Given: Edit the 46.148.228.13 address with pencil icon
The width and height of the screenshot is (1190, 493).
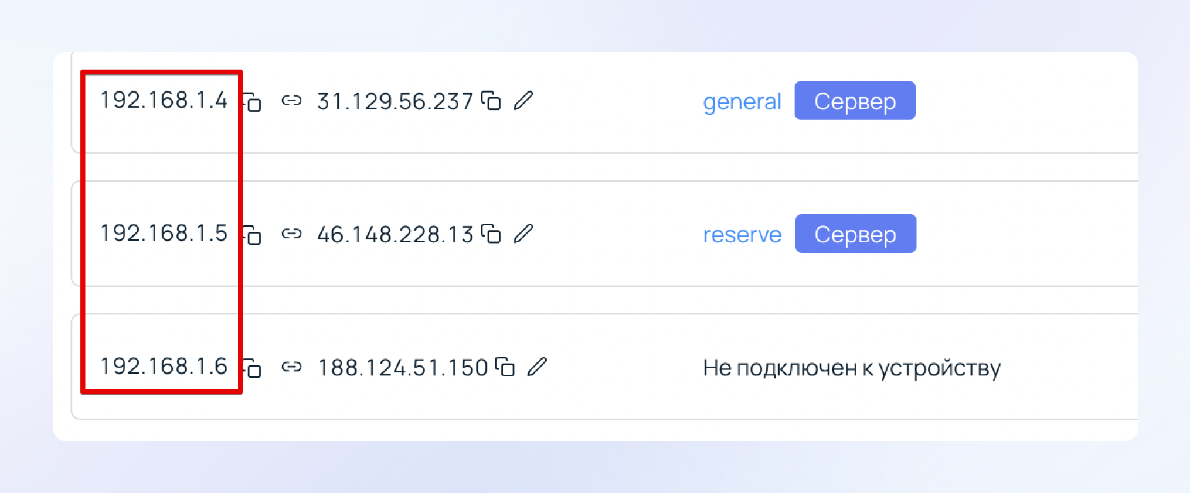Looking at the screenshot, I should point(523,234).
